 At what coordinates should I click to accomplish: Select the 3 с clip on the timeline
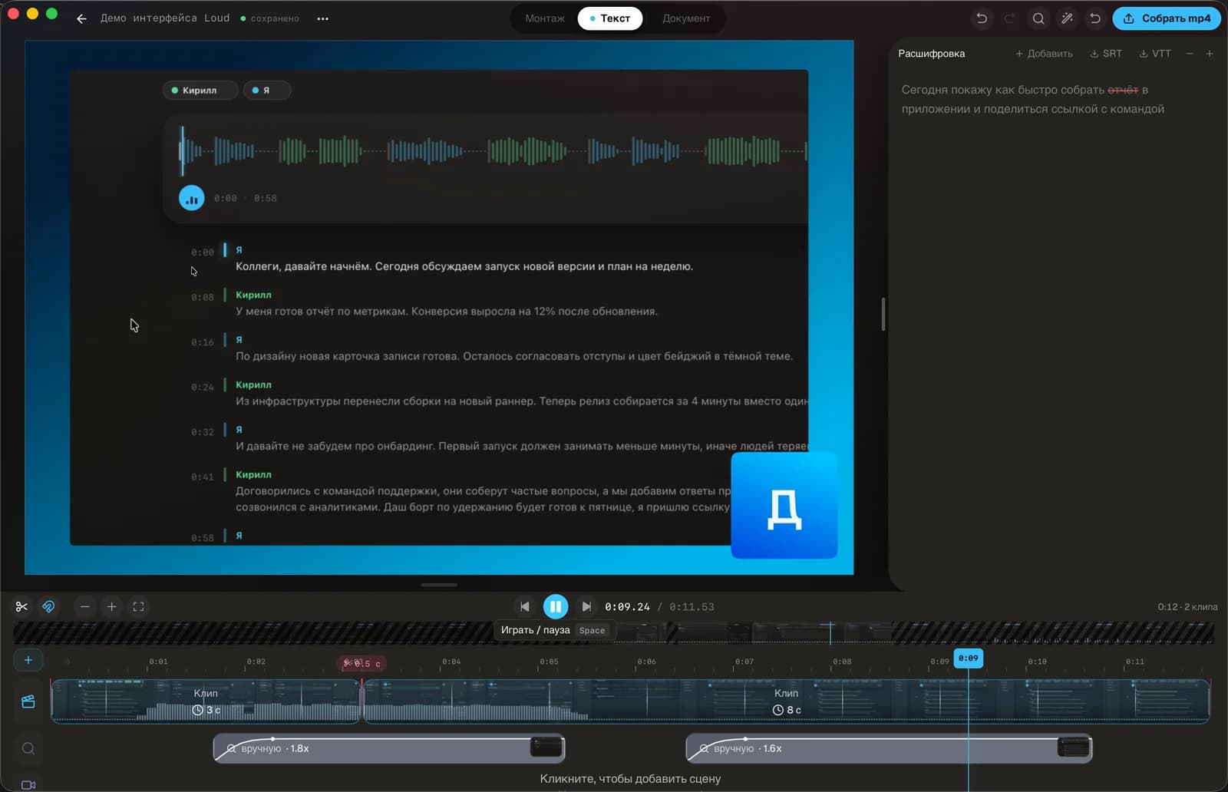[206, 701]
